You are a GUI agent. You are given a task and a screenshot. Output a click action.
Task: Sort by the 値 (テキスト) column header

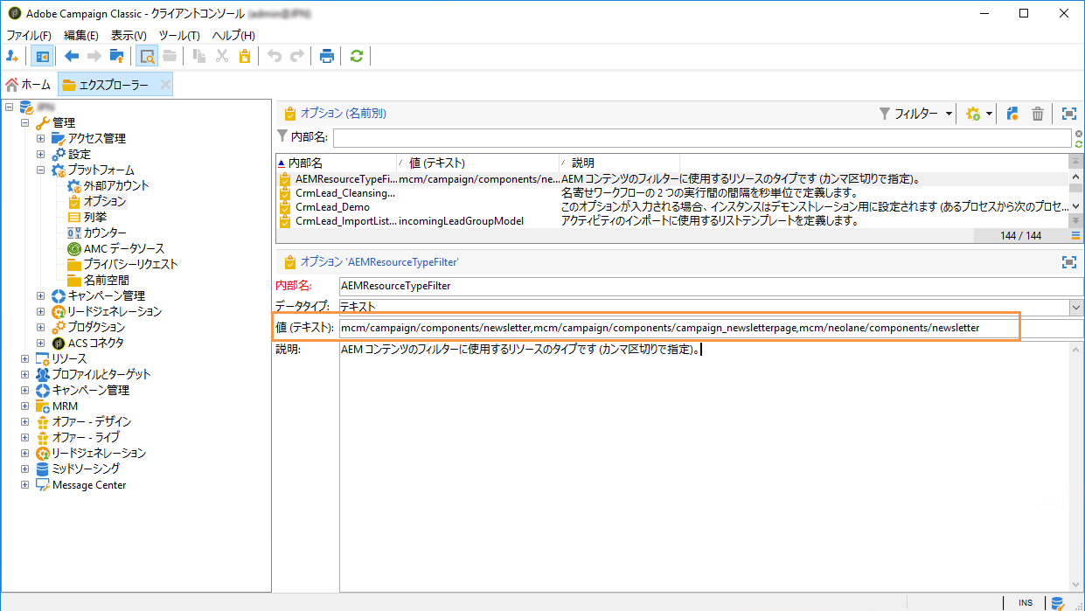pyautogui.click(x=477, y=163)
